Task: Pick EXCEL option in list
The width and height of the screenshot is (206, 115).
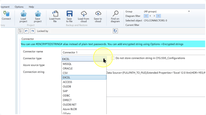Action: (x=84, y=77)
